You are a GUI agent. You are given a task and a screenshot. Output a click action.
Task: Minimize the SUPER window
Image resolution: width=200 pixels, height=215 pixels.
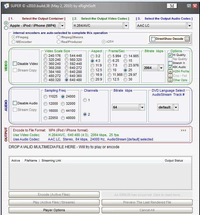[189, 6]
